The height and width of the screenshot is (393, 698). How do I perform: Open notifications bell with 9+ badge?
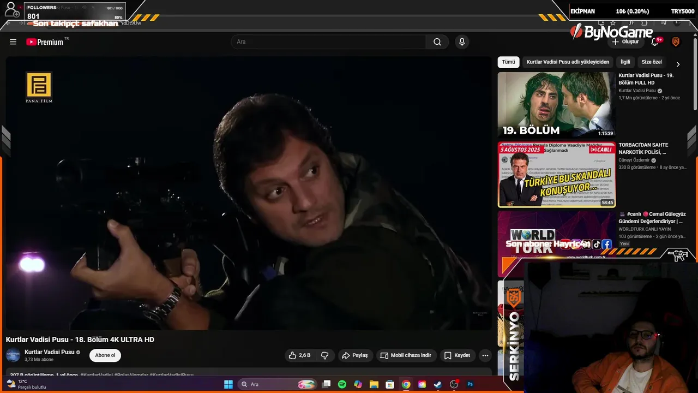click(655, 42)
